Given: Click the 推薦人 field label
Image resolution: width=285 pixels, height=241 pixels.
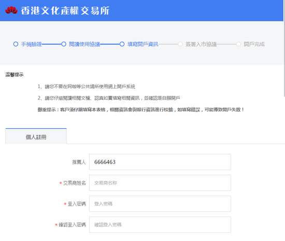Looking at the screenshot, I should coord(79,162).
